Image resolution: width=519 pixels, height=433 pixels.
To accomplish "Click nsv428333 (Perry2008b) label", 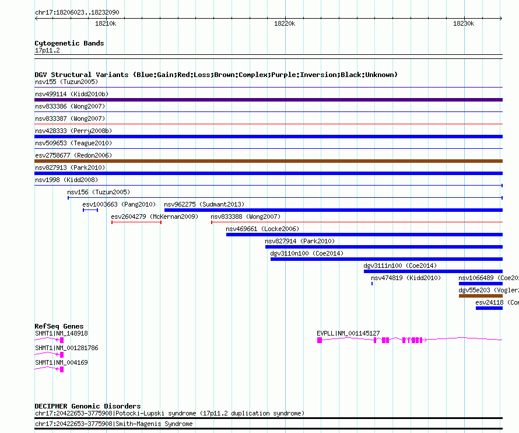I will 73,131.
